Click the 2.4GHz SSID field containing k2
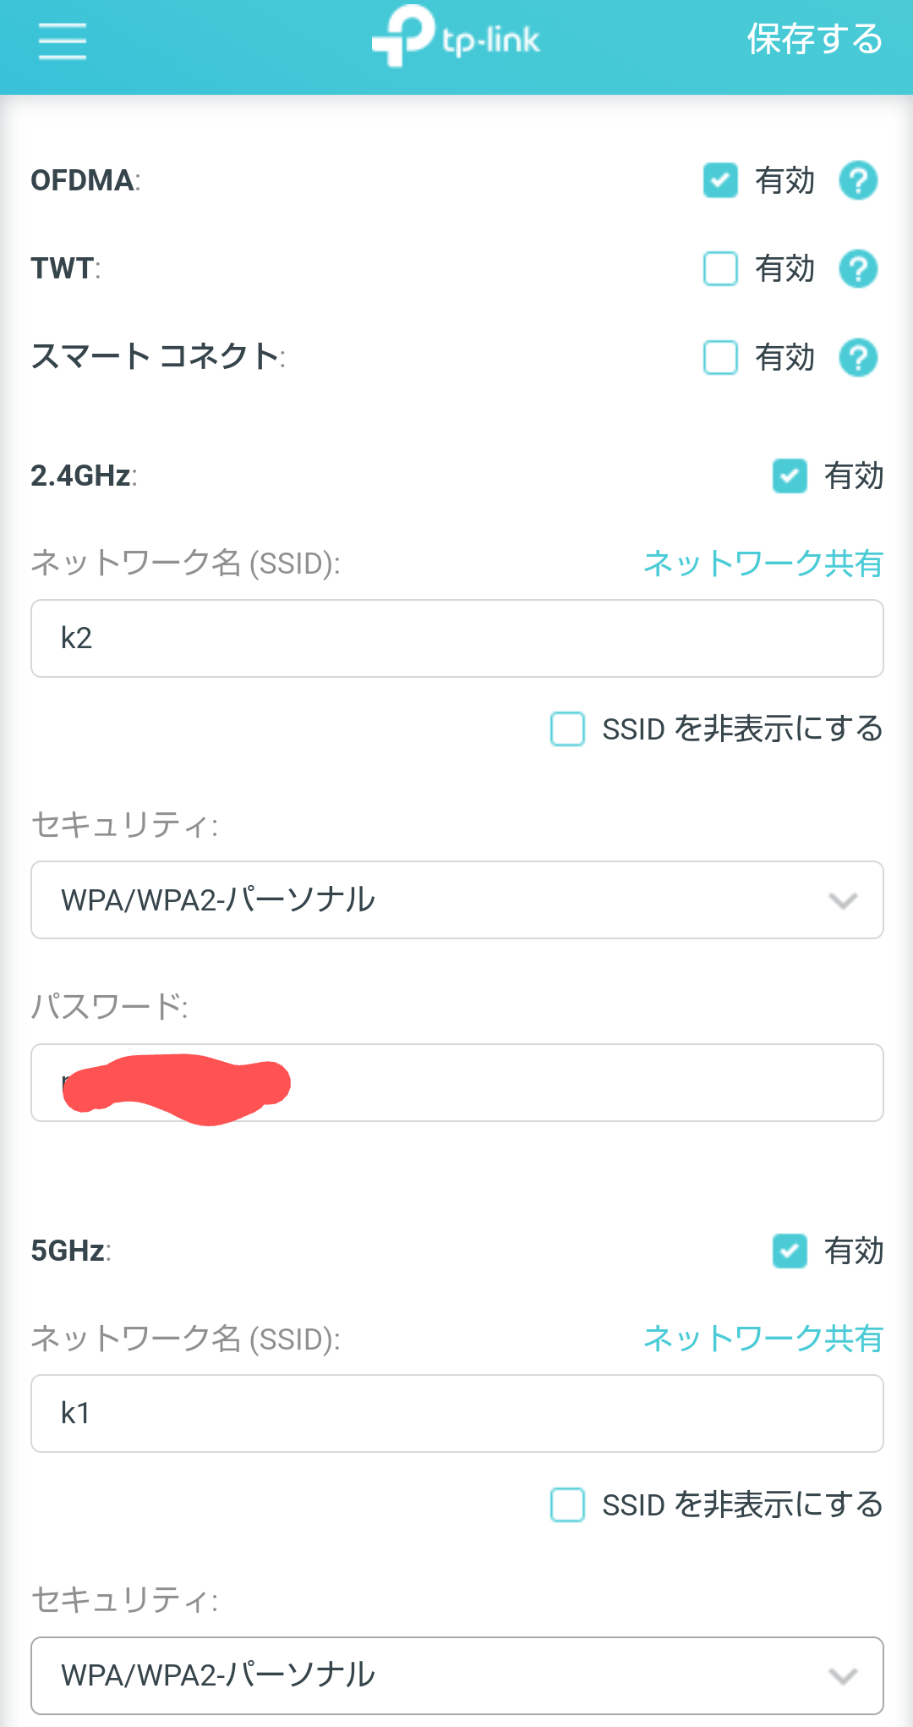 pyautogui.click(x=456, y=639)
